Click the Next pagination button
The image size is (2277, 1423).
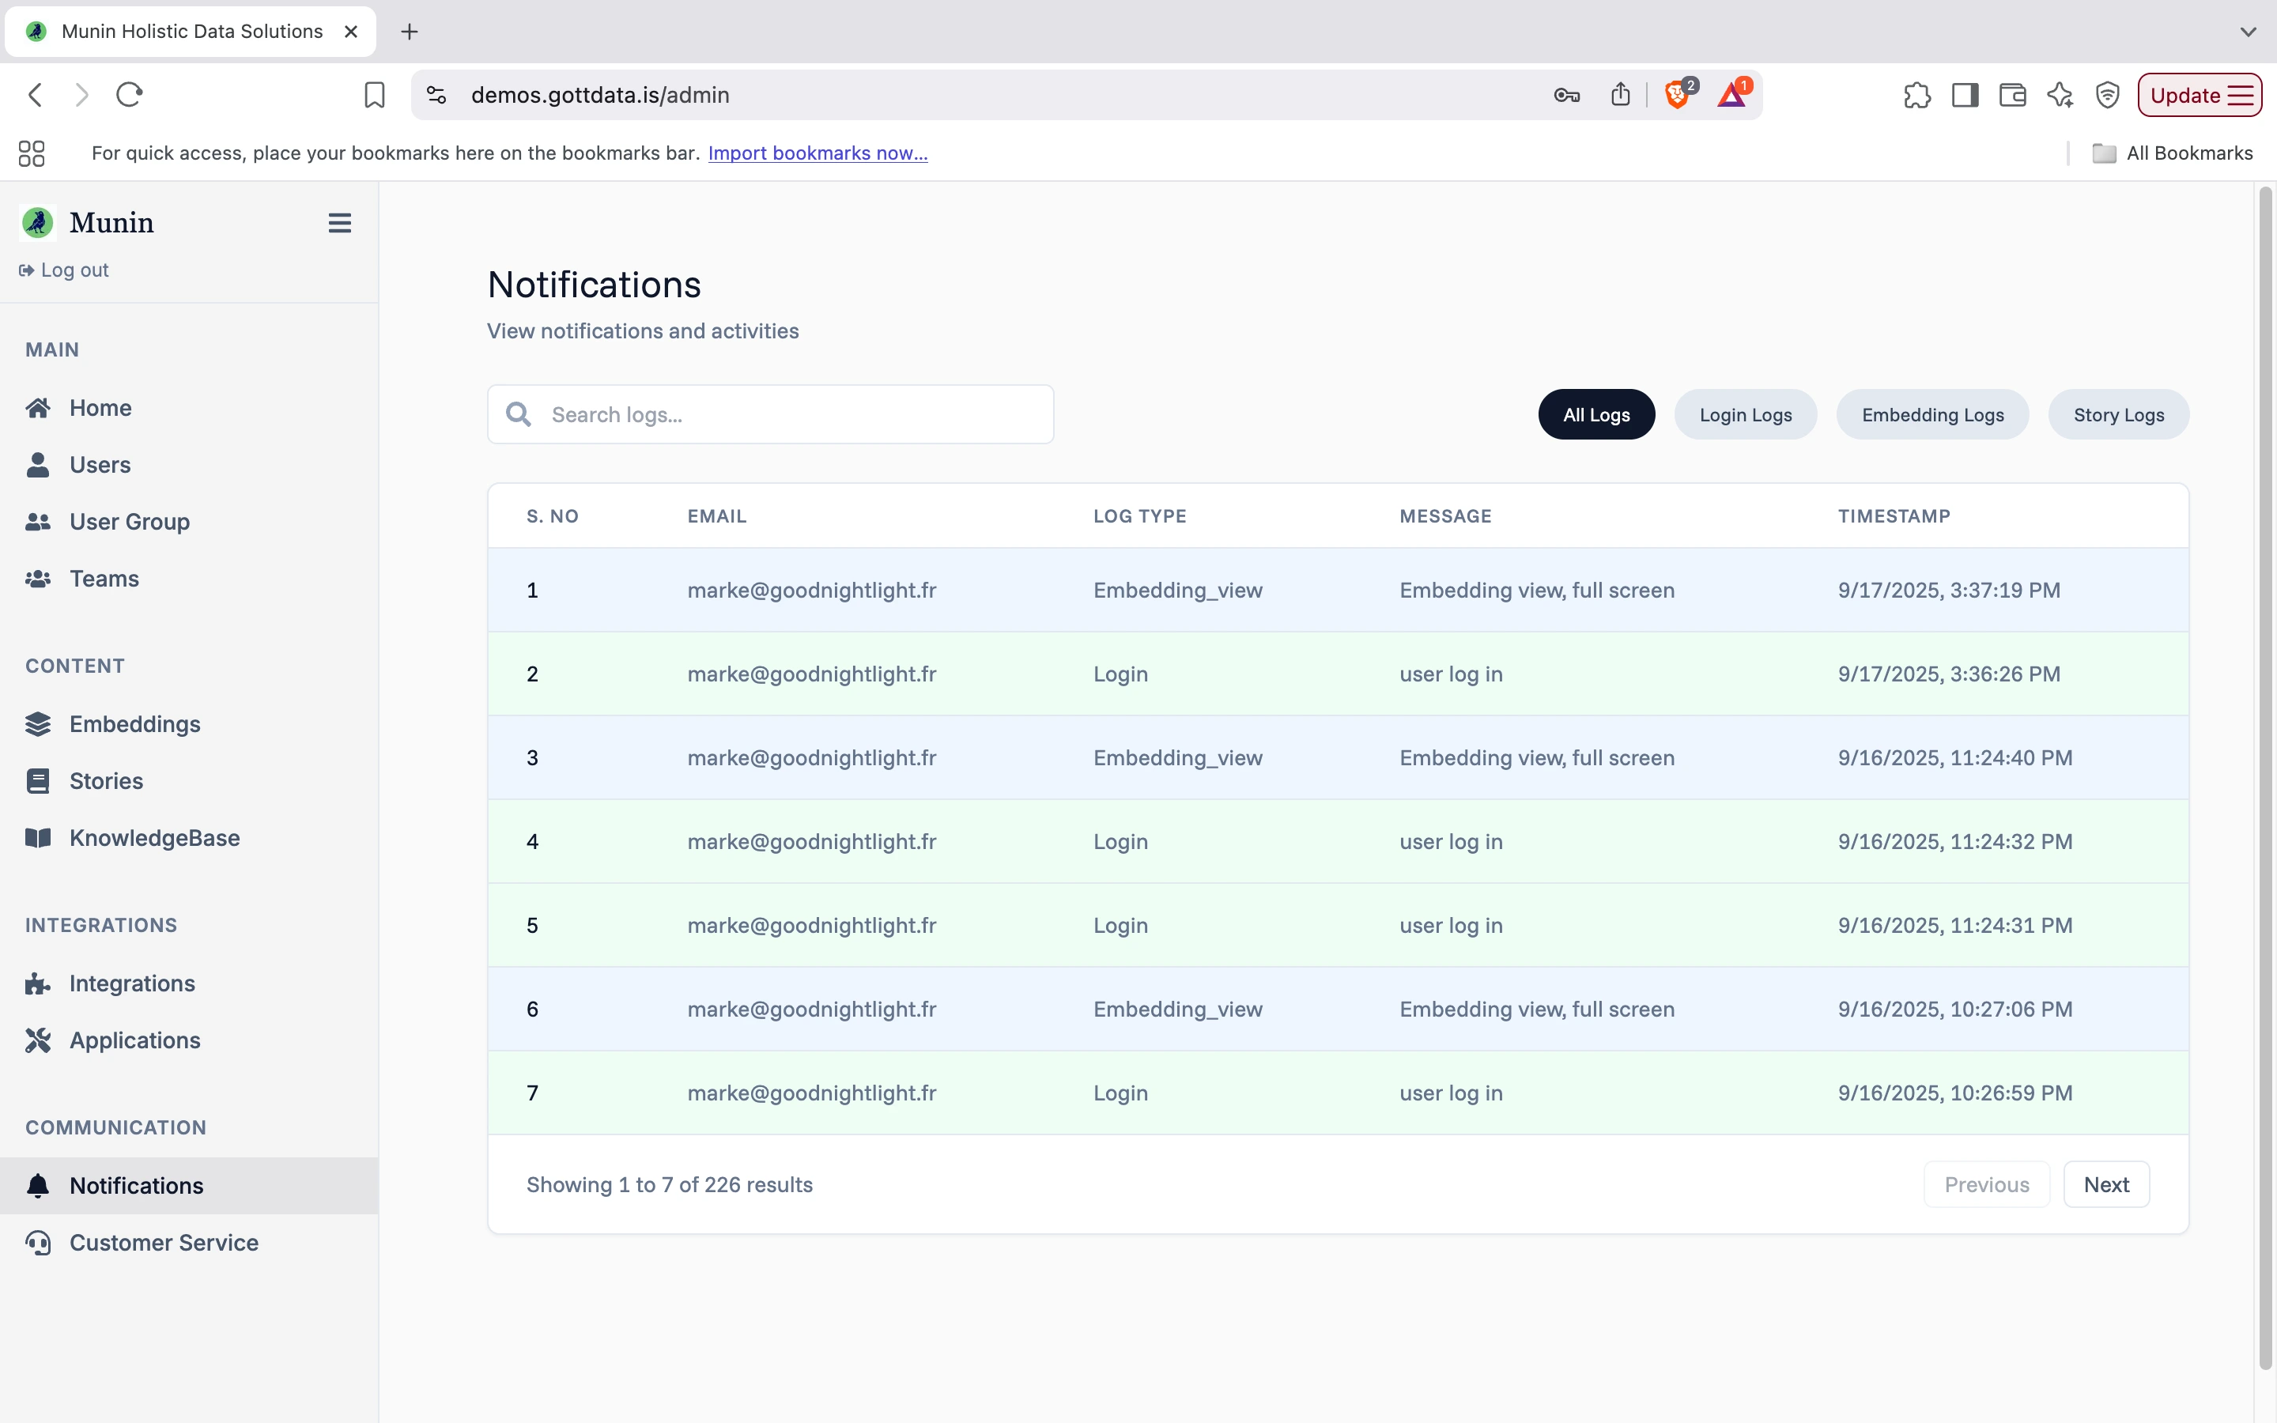pyautogui.click(x=2107, y=1184)
